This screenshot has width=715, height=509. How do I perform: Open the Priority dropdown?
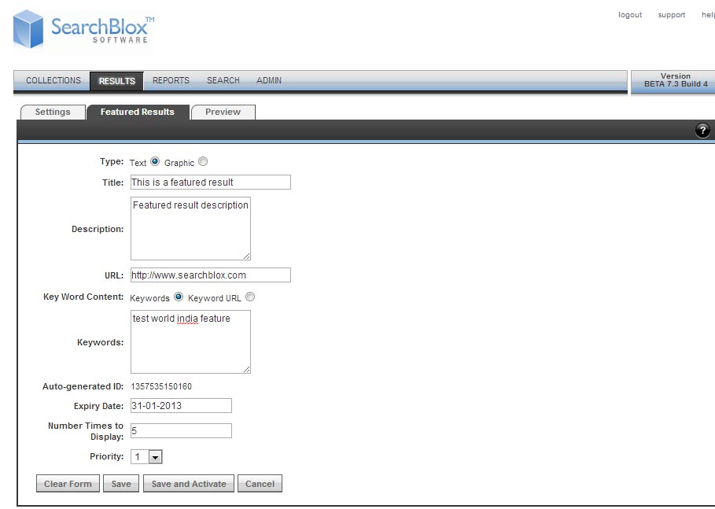(146, 456)
